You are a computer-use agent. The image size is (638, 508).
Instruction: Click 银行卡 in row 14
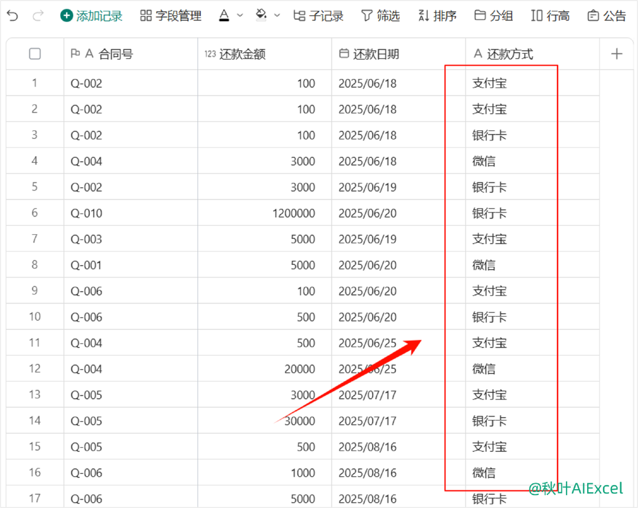pyautogui.click(x=532, y=421)
